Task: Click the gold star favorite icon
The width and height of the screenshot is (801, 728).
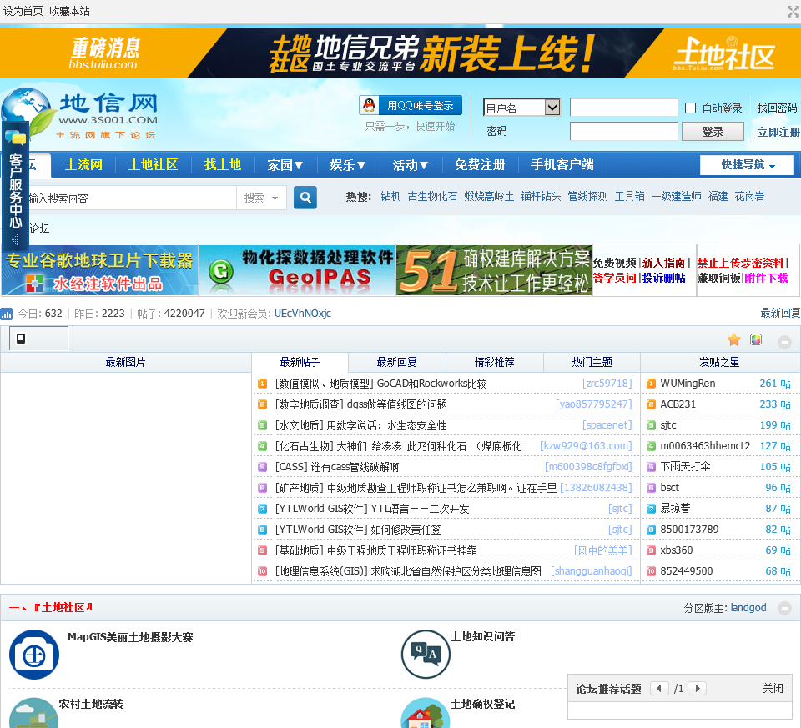Action: click(734, 339)
